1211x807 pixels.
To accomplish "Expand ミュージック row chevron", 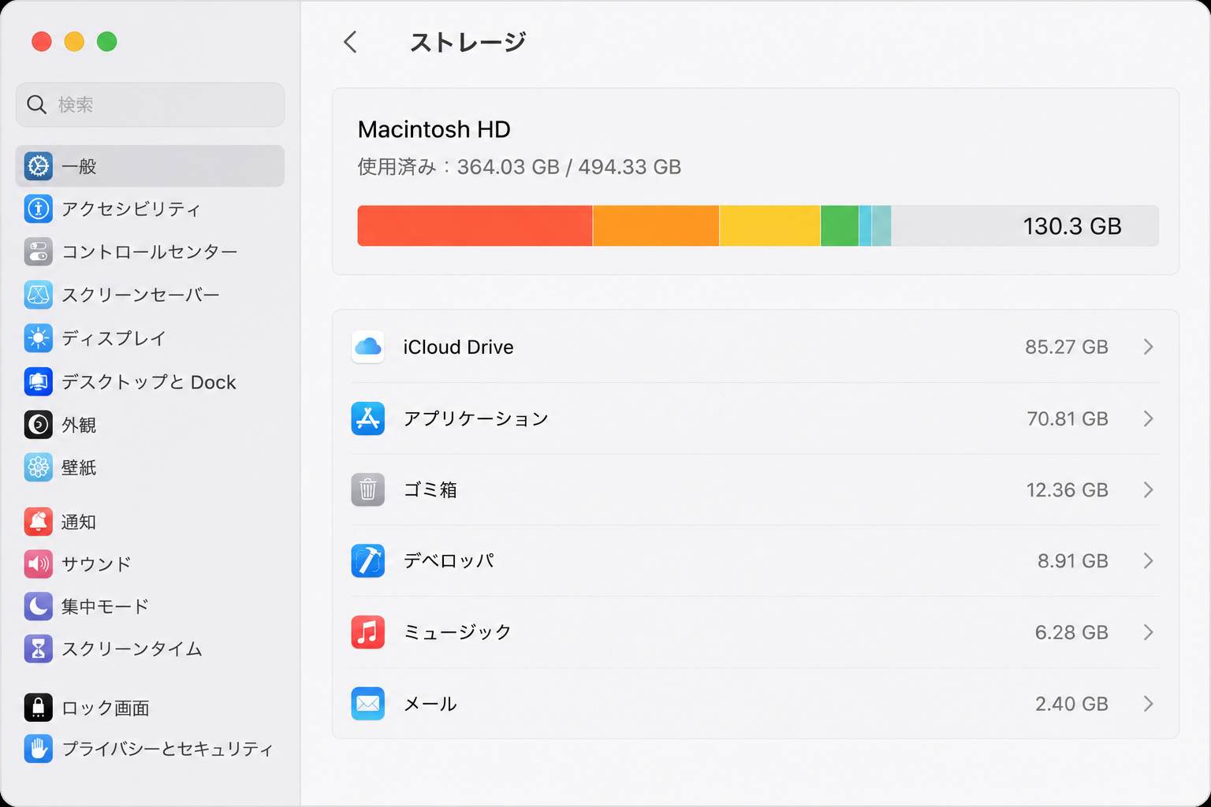I will [1149, 632].
